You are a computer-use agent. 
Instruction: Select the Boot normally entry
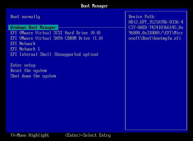[25, 17]
